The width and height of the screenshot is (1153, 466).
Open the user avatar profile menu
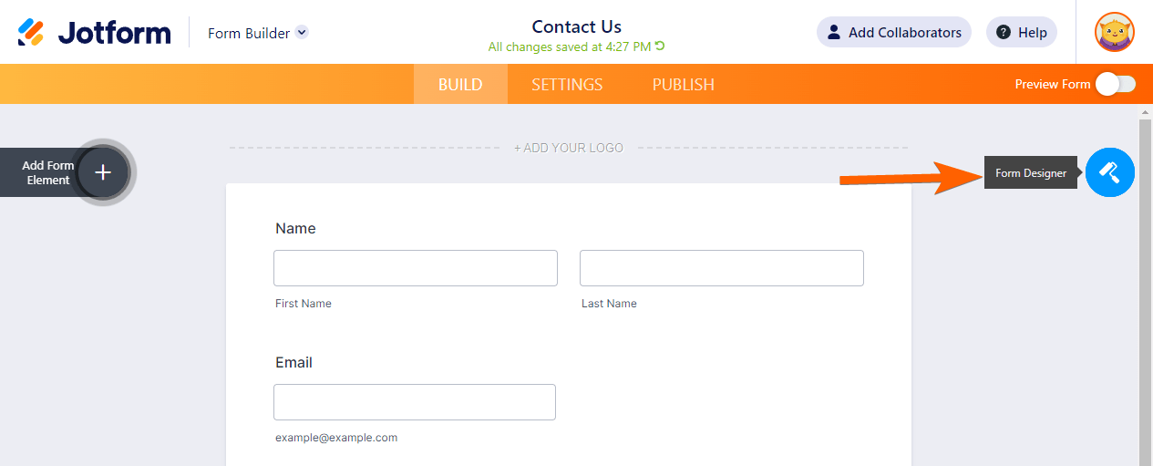[1114, 33]
